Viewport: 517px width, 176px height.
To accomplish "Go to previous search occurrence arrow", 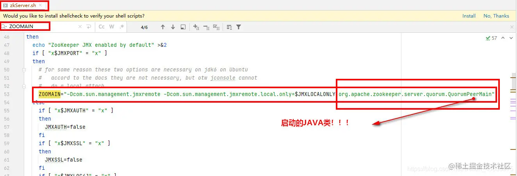I will (163, 27).
